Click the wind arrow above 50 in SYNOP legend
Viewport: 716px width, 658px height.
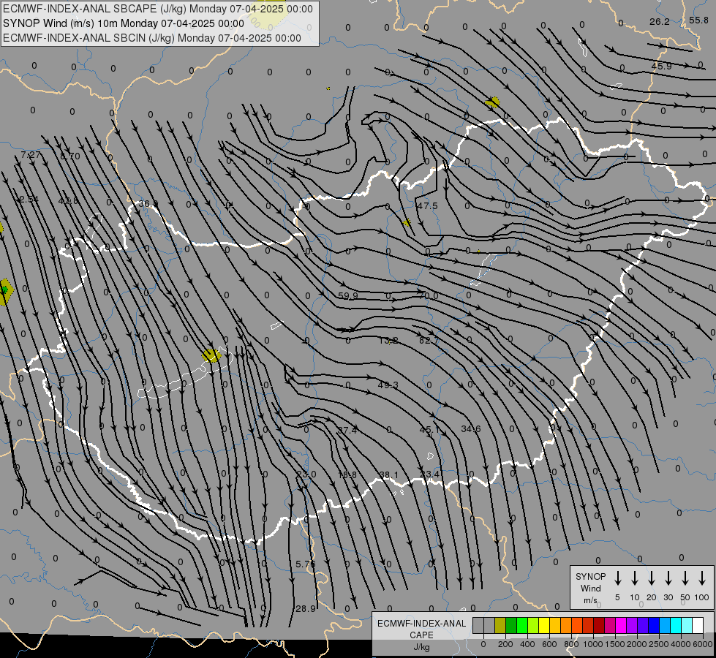point(685,578)
